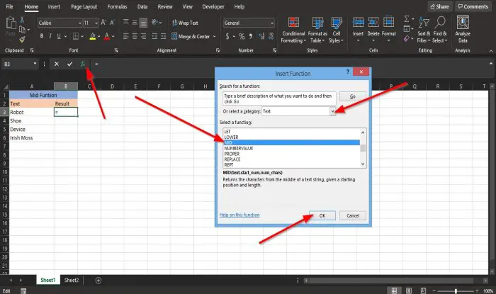Click the search for a function field

pos(279,98)
